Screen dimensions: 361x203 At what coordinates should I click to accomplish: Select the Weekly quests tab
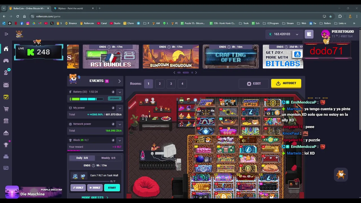click(108, 158)
